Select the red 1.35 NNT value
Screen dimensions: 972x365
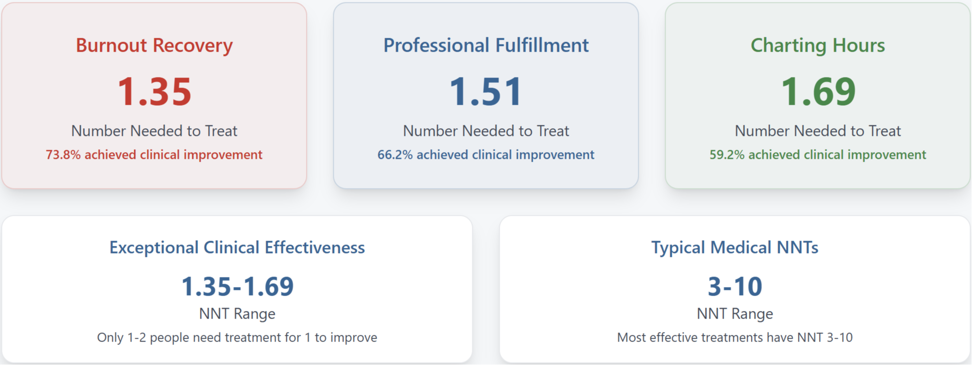point(154,91)
